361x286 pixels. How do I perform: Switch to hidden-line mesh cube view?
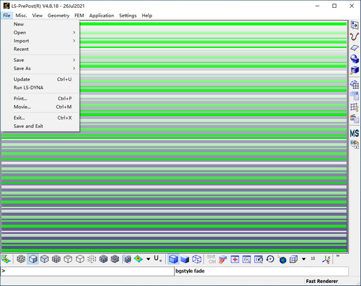coord(21,259)
